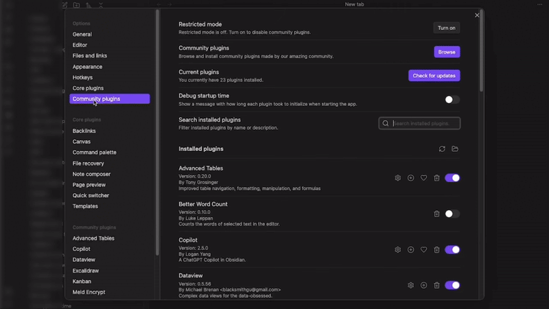Reload the installed plugins list
The width and height of the screenshot is (549, 309).
pyautogui.click(x=442, y=149)
